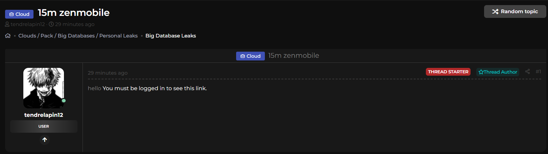Click the 'You must be logged in' link text

pos(155,88)
